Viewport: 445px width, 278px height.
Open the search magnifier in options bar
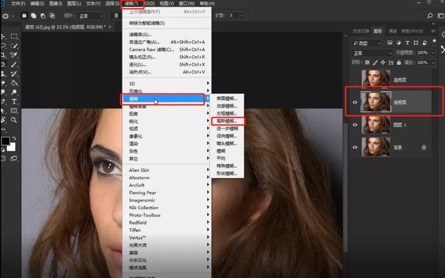pos(430,15)
